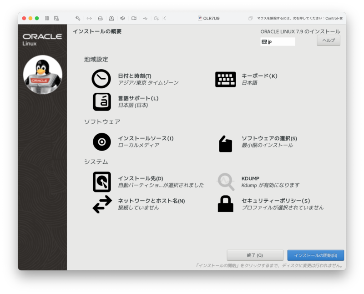This screenshot has width=364, height=294.
Task: Open KDUMP magnifier icon
Action: (x=226, y=182)
